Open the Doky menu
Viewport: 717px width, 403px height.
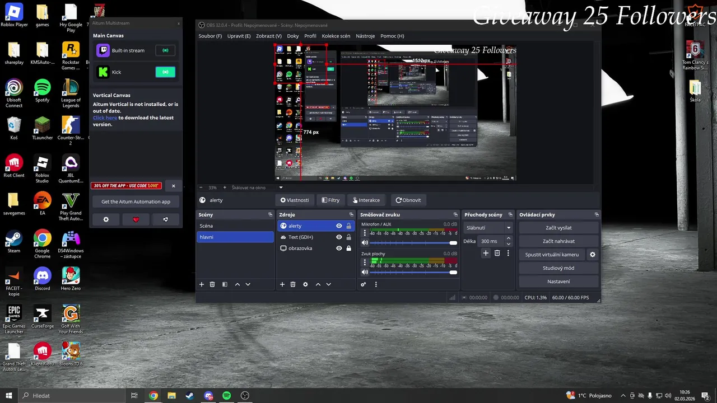click(x=293, y=36)
